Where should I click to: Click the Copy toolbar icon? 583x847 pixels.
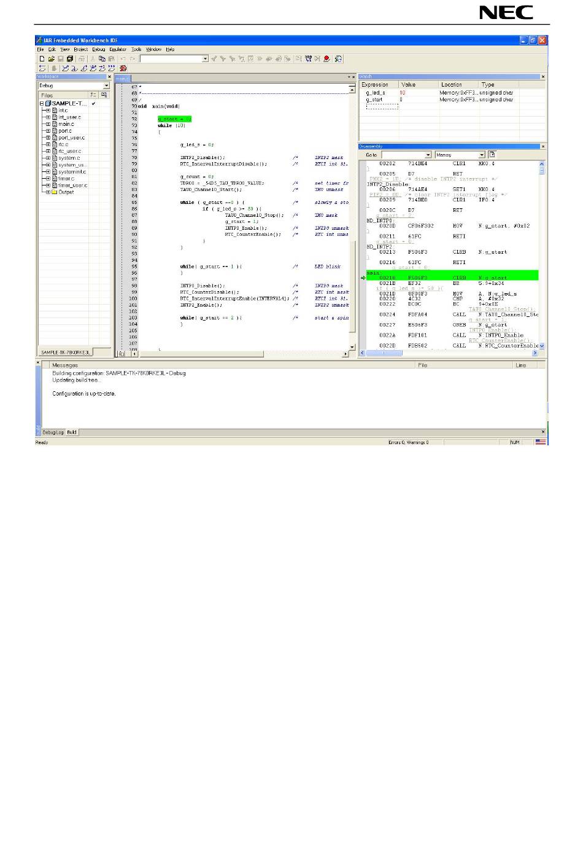pyautogui.click(x=102, y=59)
